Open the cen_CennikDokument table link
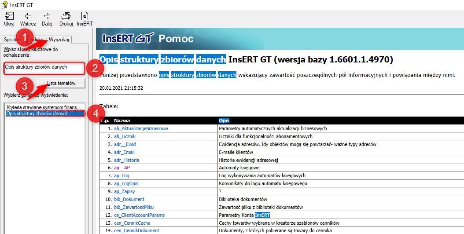 coord(137,230)
